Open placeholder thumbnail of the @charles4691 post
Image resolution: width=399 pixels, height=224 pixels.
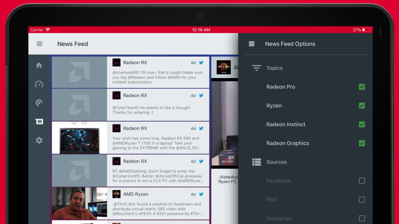[79, 72]
